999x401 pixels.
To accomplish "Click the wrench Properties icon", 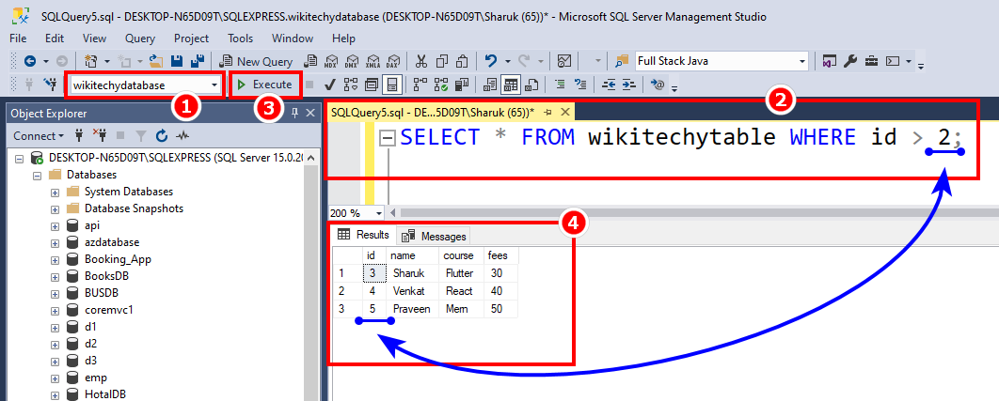I will 849,61.
